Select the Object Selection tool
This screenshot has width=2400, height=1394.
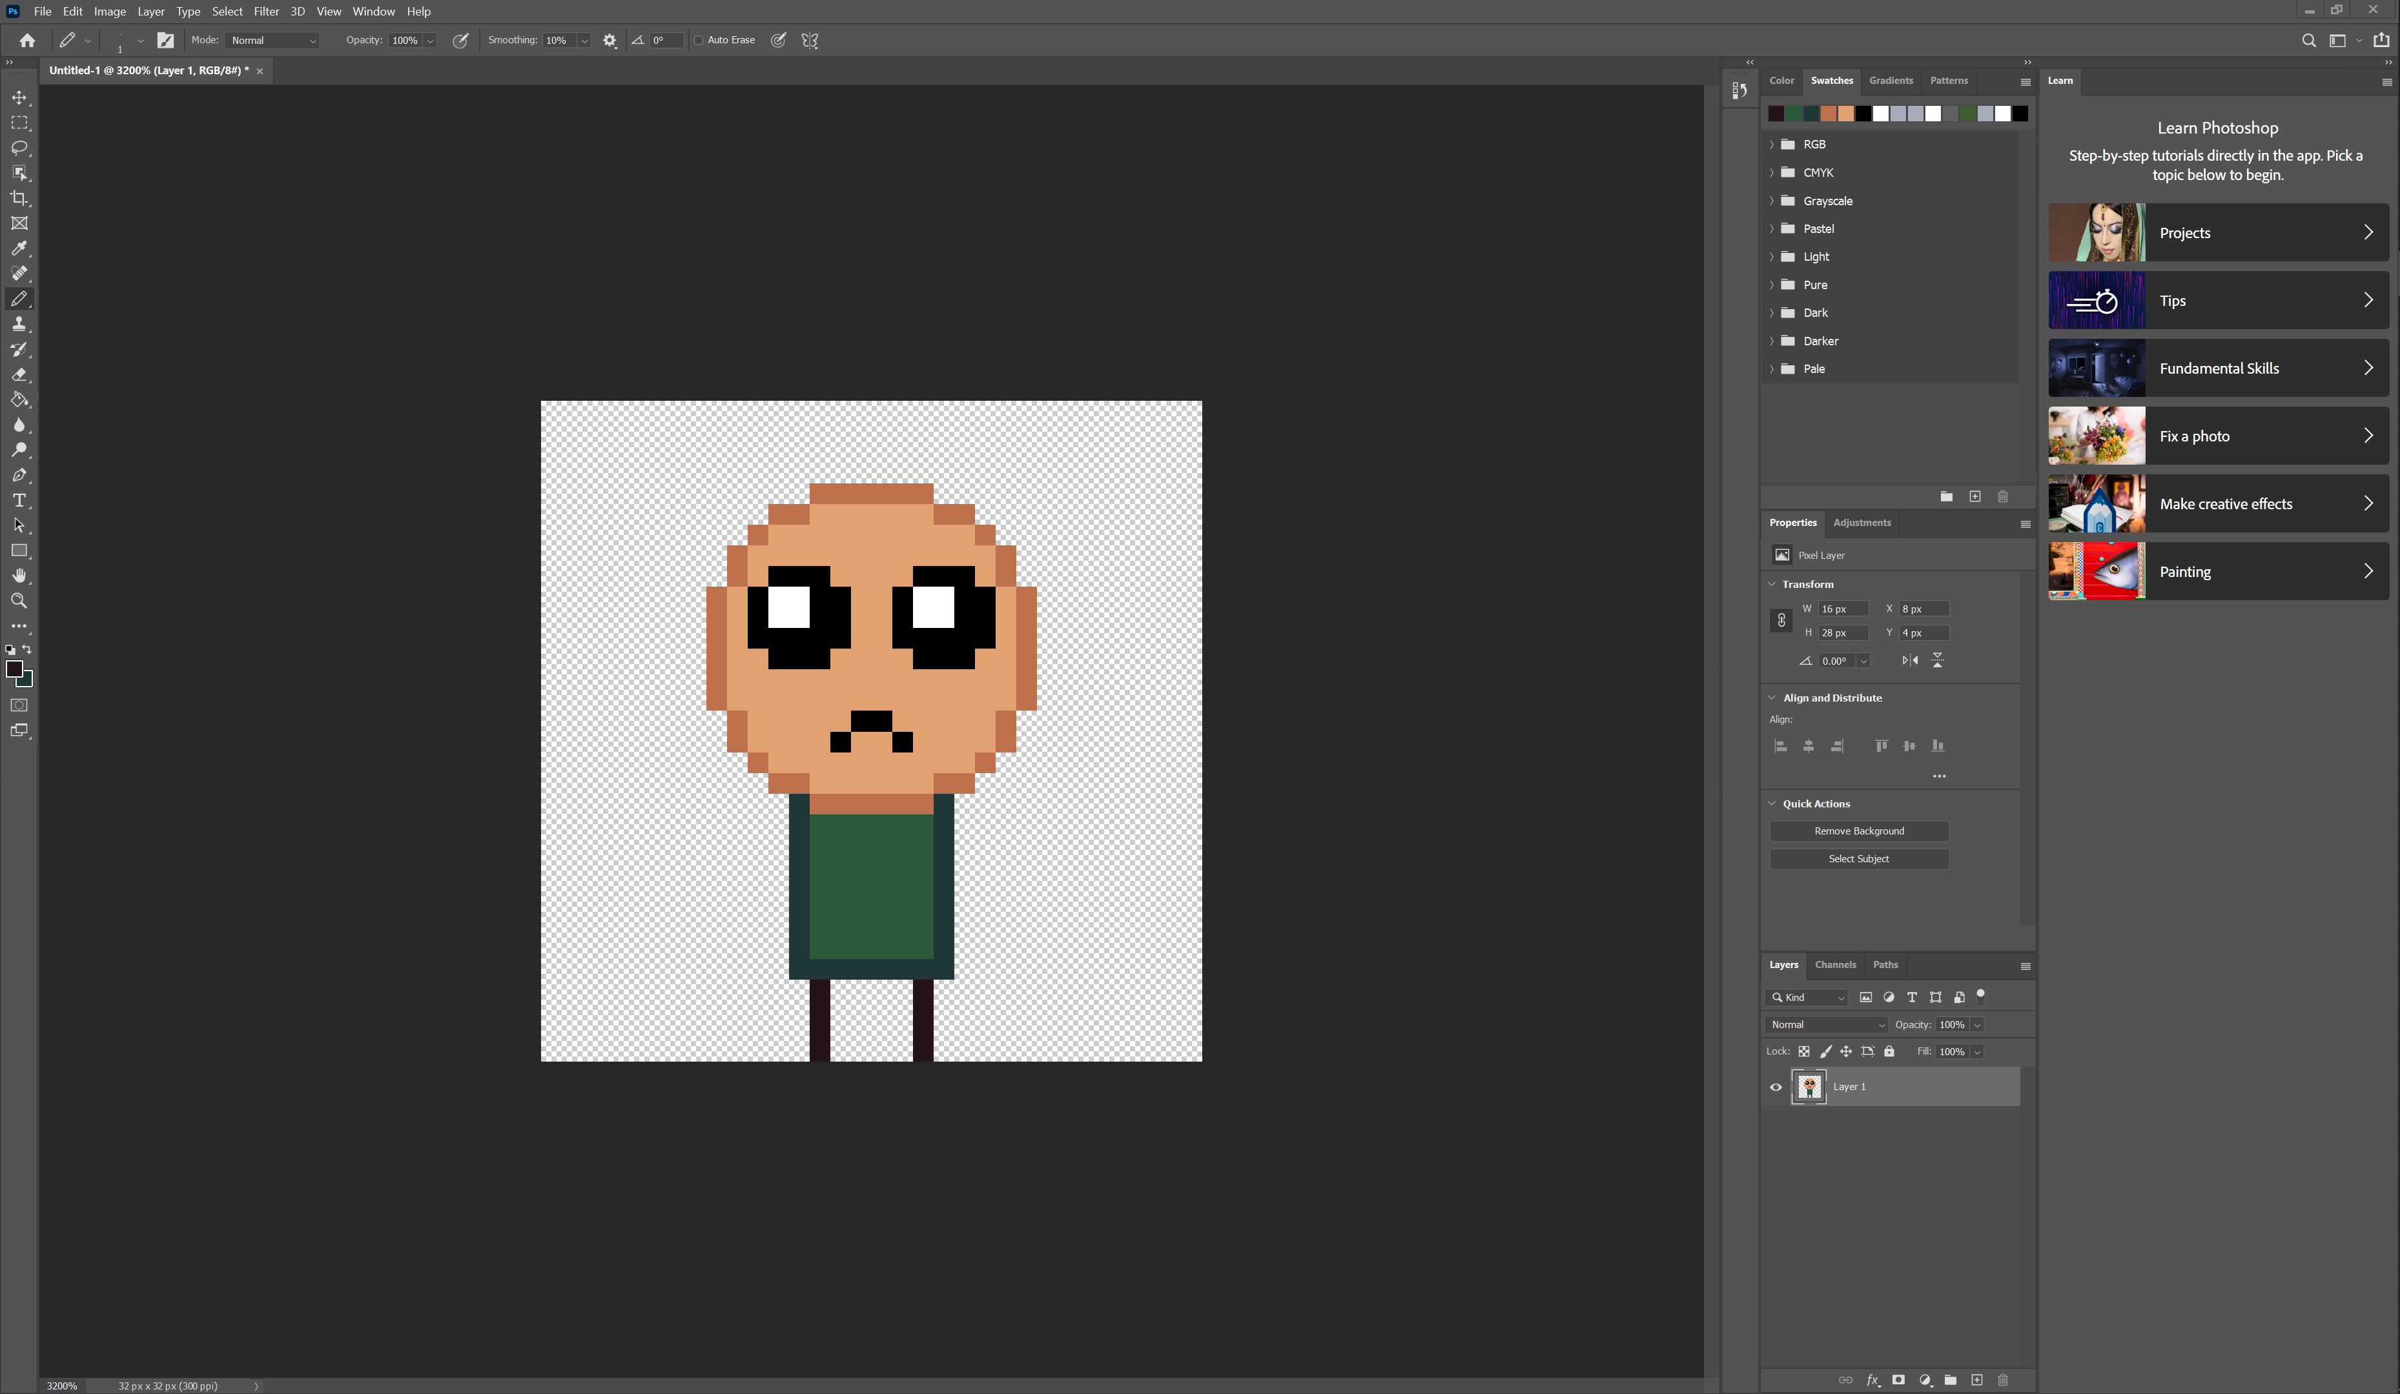click(x=19, y=174)
